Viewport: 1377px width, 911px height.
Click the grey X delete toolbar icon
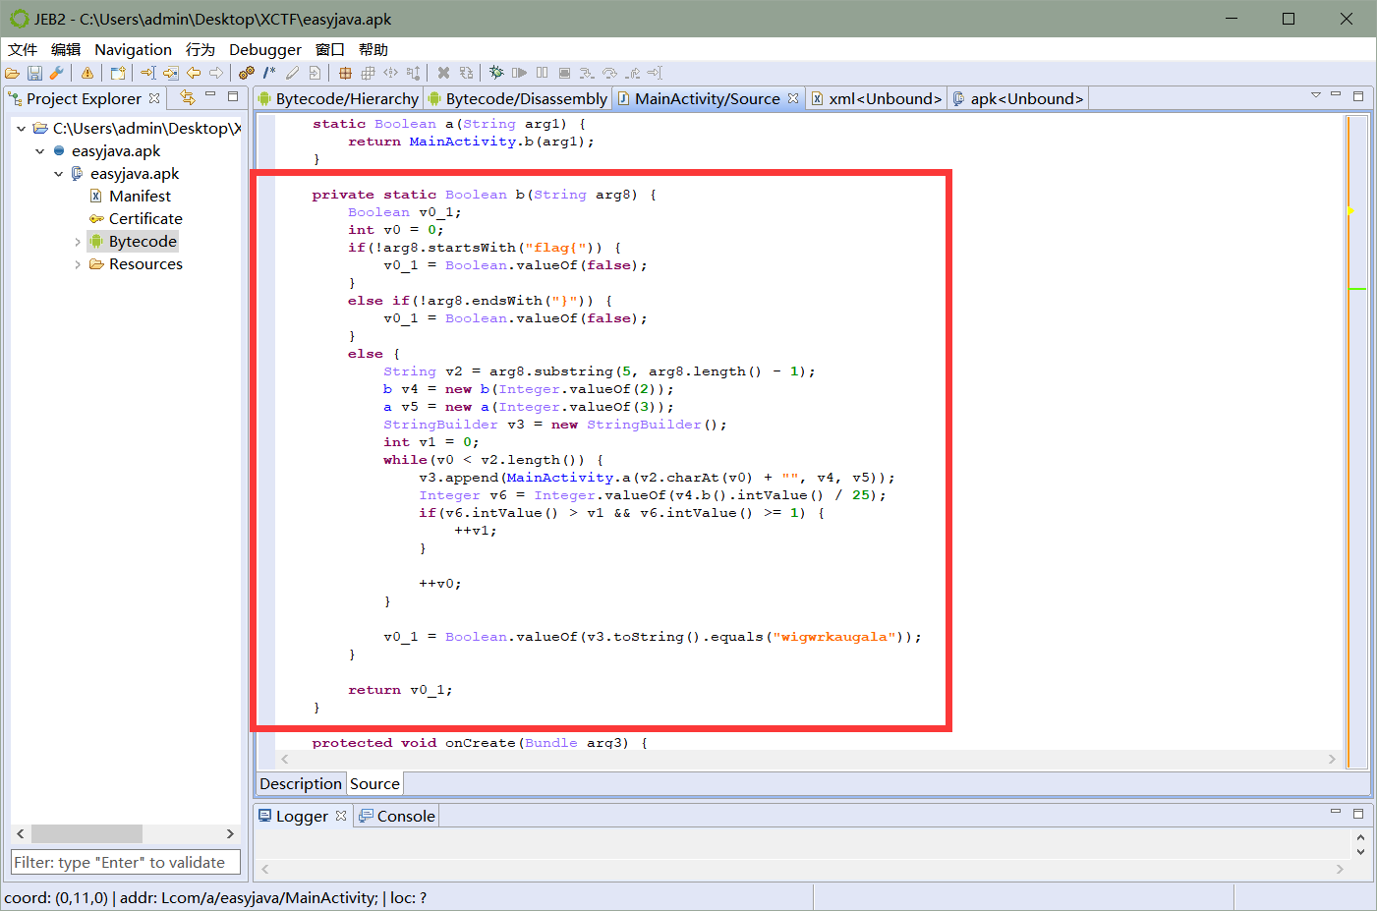[x=443, y=73]
